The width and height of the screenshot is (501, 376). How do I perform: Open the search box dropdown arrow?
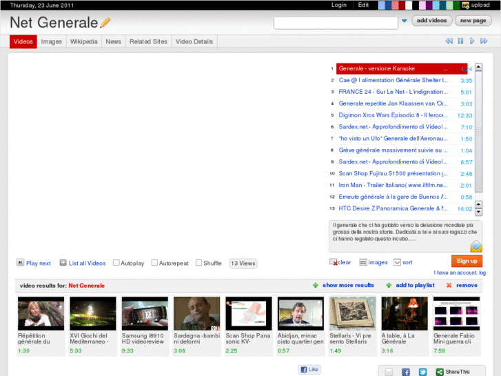pyautogui.click(x=405, y=21)
